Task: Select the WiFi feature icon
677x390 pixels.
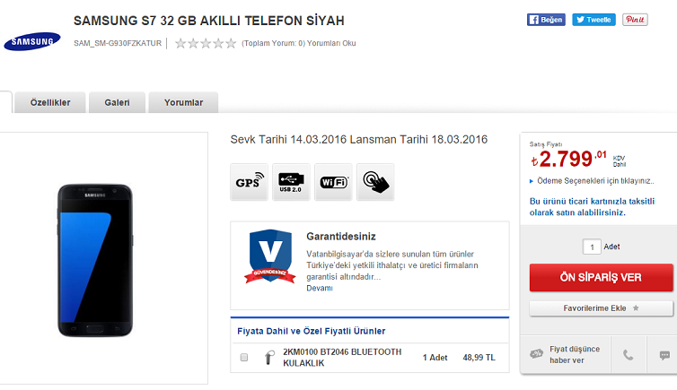Action: [333, 182]
